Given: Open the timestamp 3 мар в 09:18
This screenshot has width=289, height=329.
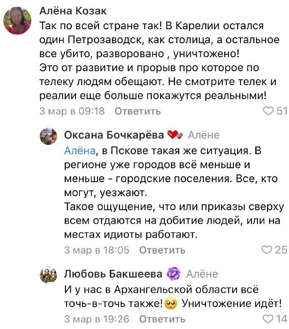Looking at the screenshot, I should tap(72, 111).
